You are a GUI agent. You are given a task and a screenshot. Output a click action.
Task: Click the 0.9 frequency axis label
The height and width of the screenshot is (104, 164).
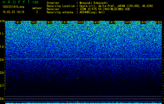click(2, 60)
